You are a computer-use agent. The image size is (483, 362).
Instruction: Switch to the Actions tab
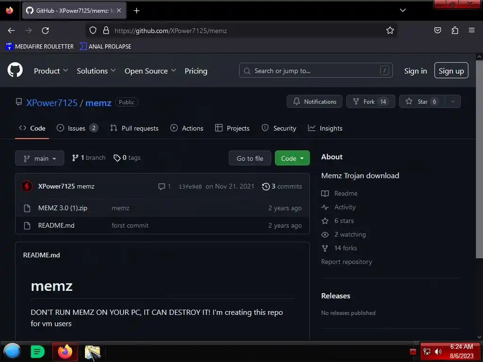[x=187, y=128]
